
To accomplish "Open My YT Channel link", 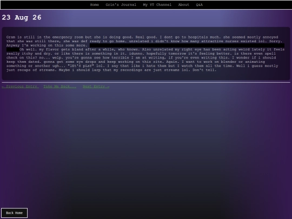I will point(157,5).
